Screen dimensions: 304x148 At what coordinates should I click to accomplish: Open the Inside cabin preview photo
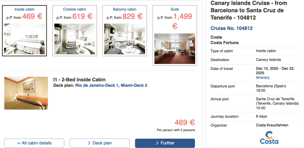point(24,39)
